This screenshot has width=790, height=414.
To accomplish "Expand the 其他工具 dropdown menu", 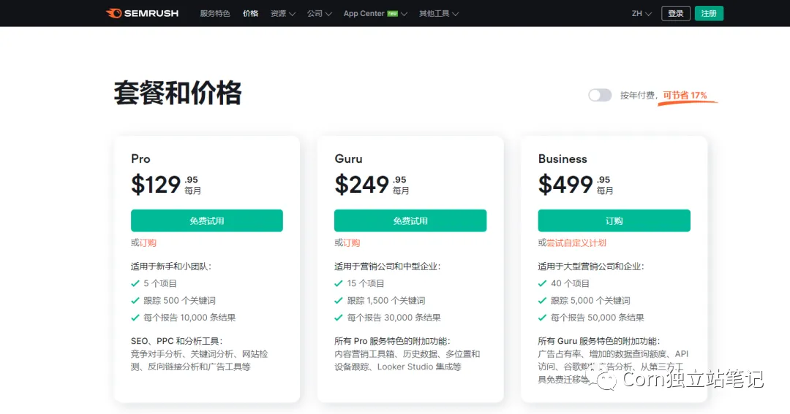I will coord(438,14).
